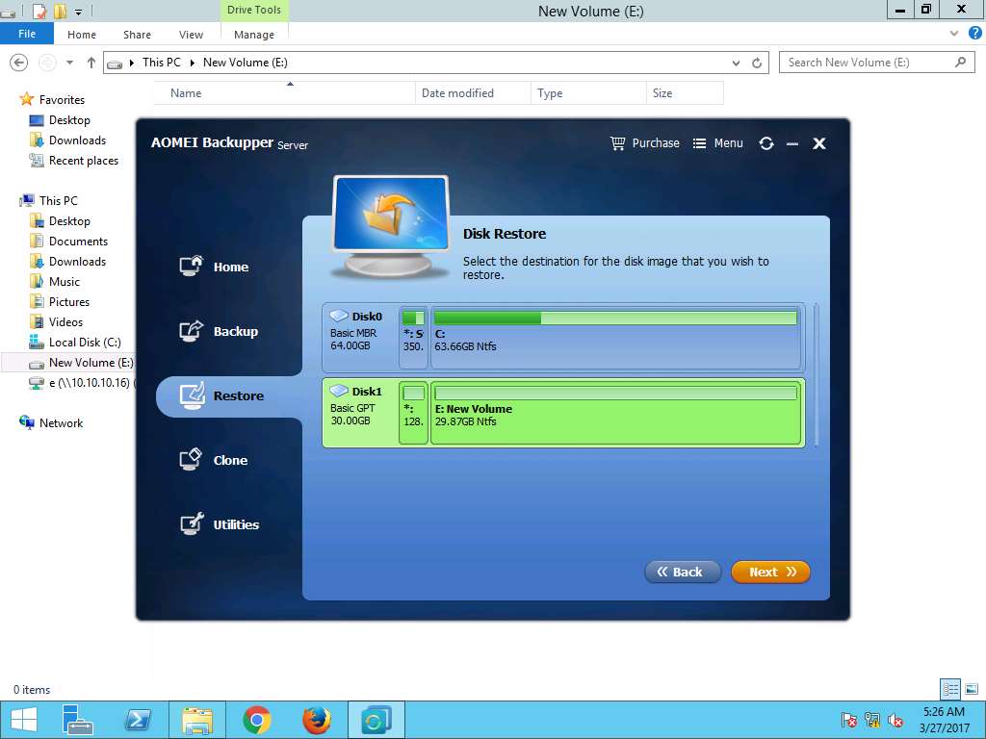The width and height of the screenshot is (986, 739).
Task: Open the Home ribbon tab
Action: (82, 35)
